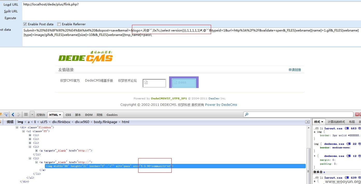Open the 织梦CMS官方 friend link

pos(70,81)
